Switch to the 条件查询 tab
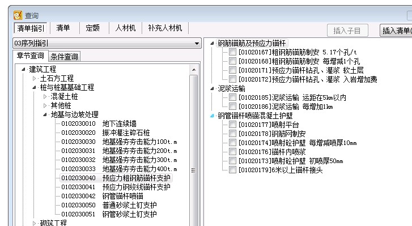Viewport: 412px width, 226px height. [65, 57]
